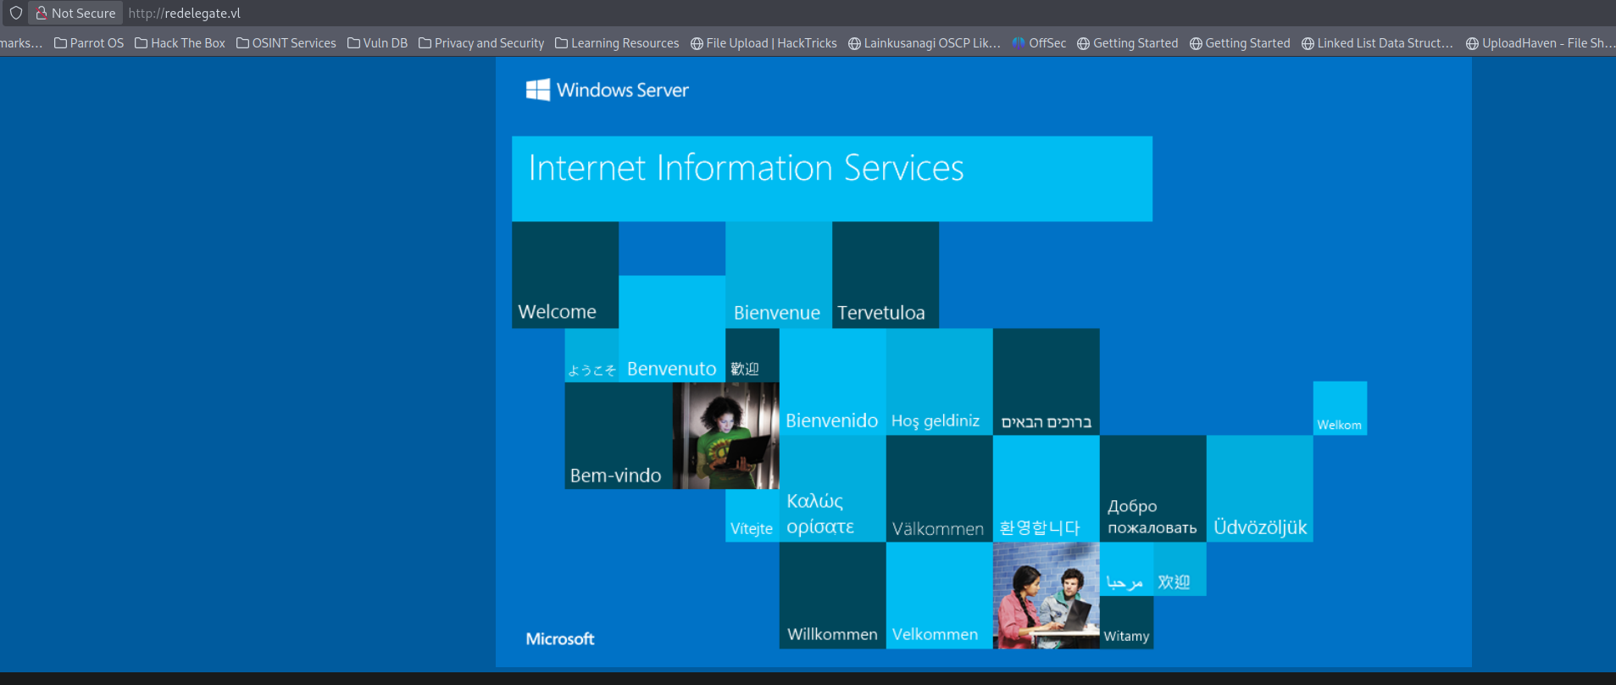Viewport: 1616px width, 685px height.
Task: Click the photo of woman with laptop
Action: [x=725, y=436]
